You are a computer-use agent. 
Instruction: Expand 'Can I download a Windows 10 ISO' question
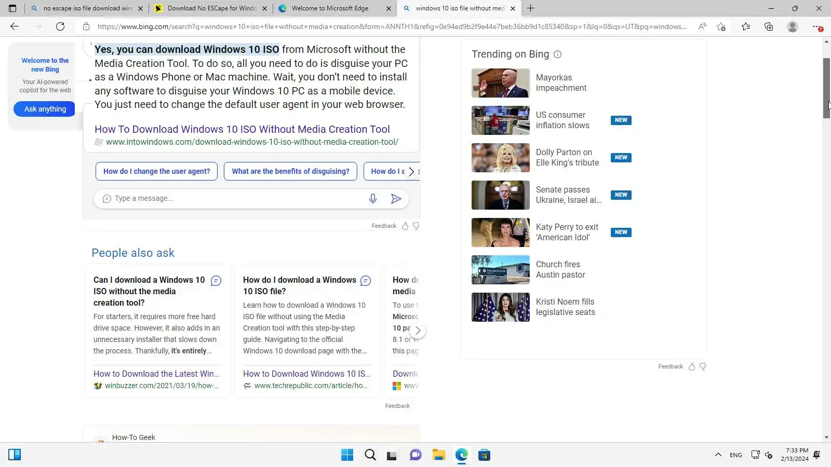(x=149, y=291)
